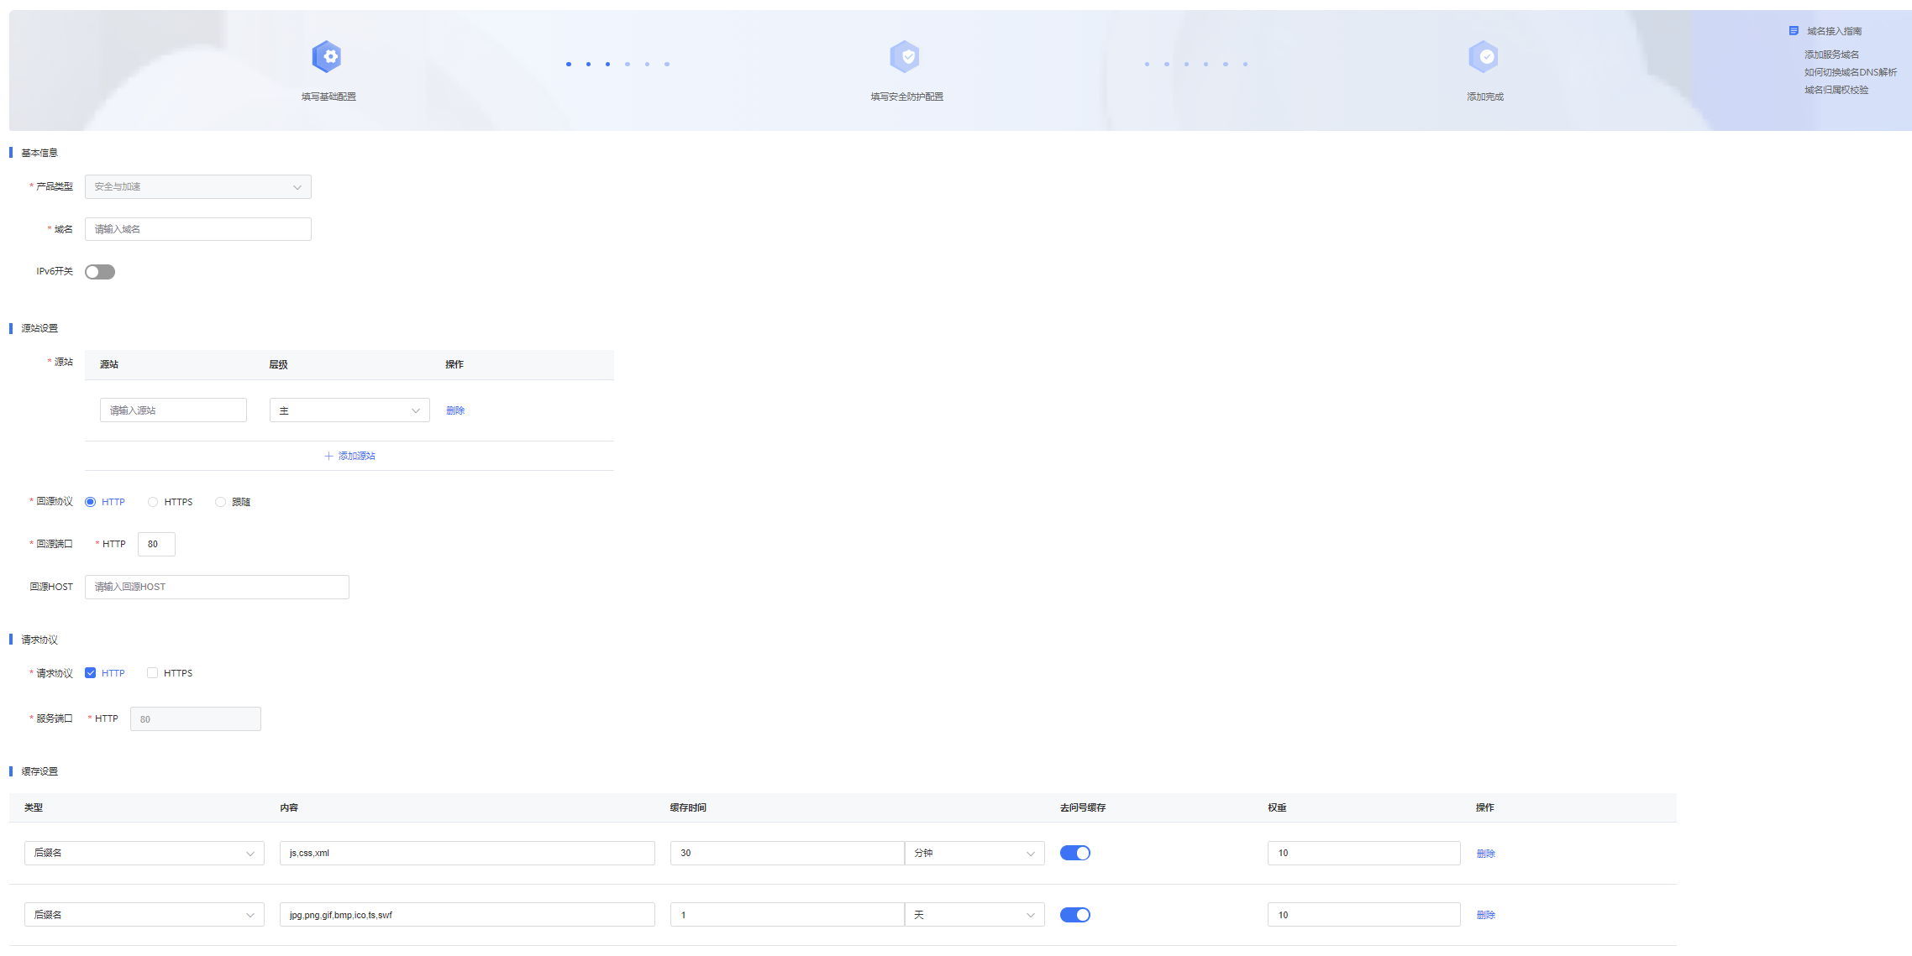Click the 添加完成 checkmark step icon
The height and width of the screenshot is (956, 1912).
(x=1484, y=57)
